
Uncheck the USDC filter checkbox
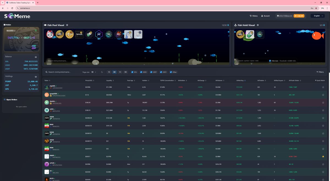click(x=141, y=72)
